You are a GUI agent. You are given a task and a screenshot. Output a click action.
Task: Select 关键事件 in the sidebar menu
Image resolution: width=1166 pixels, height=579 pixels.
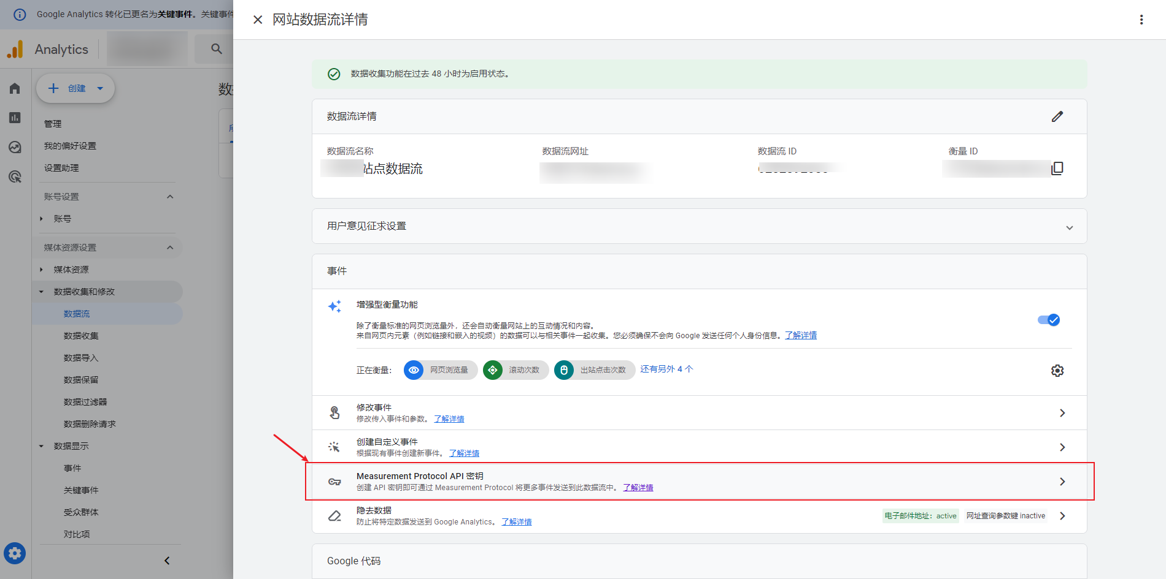click(81, 490)
